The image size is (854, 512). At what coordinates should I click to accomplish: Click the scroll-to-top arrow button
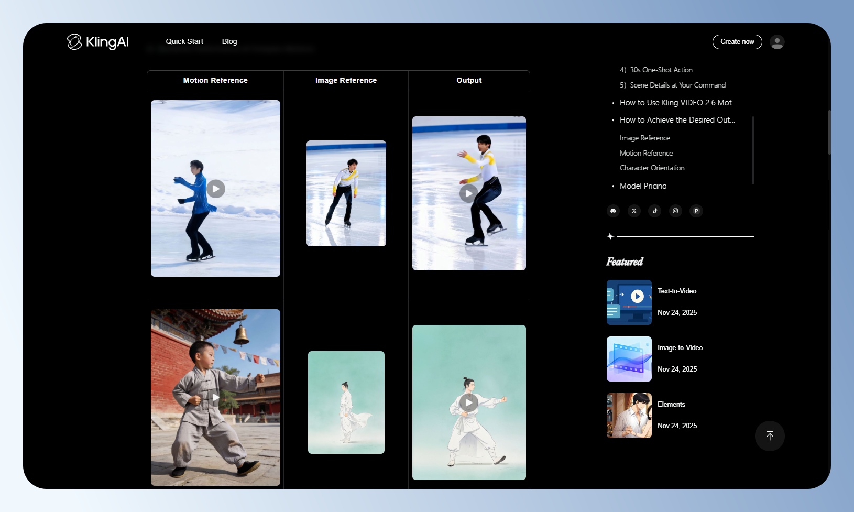[x=770, y=436]
